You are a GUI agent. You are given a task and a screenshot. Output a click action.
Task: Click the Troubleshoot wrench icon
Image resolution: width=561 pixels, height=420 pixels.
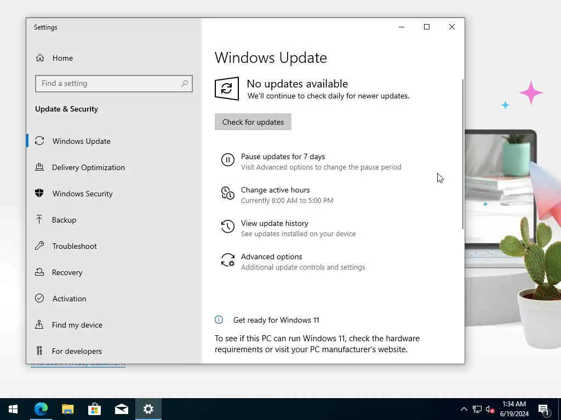point(39,246)
